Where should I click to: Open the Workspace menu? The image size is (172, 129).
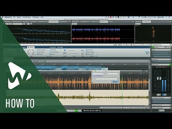[36, 17]
